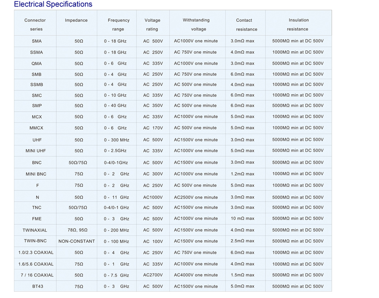Click the Electrical Specifications heading
Viewport: 379px width, 298px height.
coord(53,4)
